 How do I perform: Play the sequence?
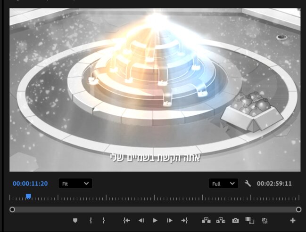click(155, 221)
